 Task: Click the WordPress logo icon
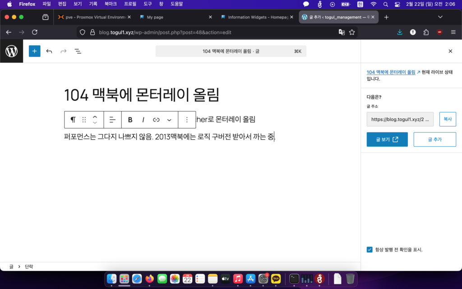click(x=11, y=51)
